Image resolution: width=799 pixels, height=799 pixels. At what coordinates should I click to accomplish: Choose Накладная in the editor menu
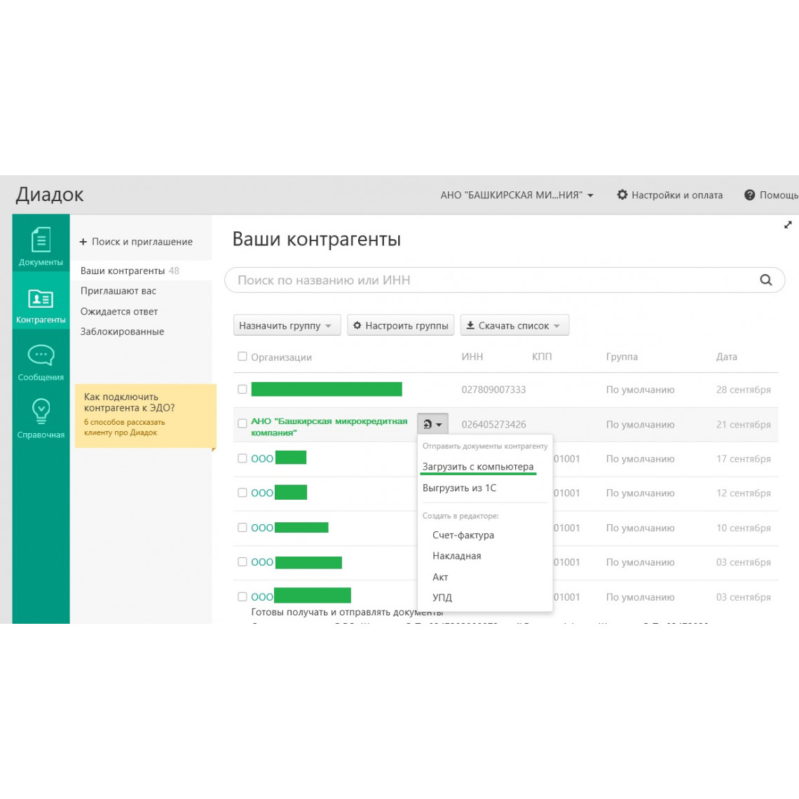click(x=456, y=556)
